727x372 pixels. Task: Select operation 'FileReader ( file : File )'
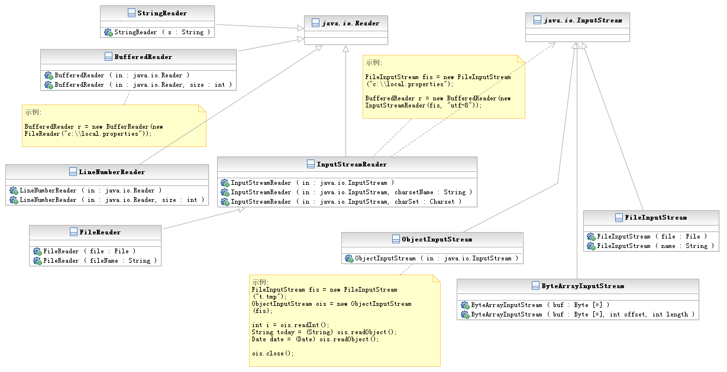click(x=89, y=251)
